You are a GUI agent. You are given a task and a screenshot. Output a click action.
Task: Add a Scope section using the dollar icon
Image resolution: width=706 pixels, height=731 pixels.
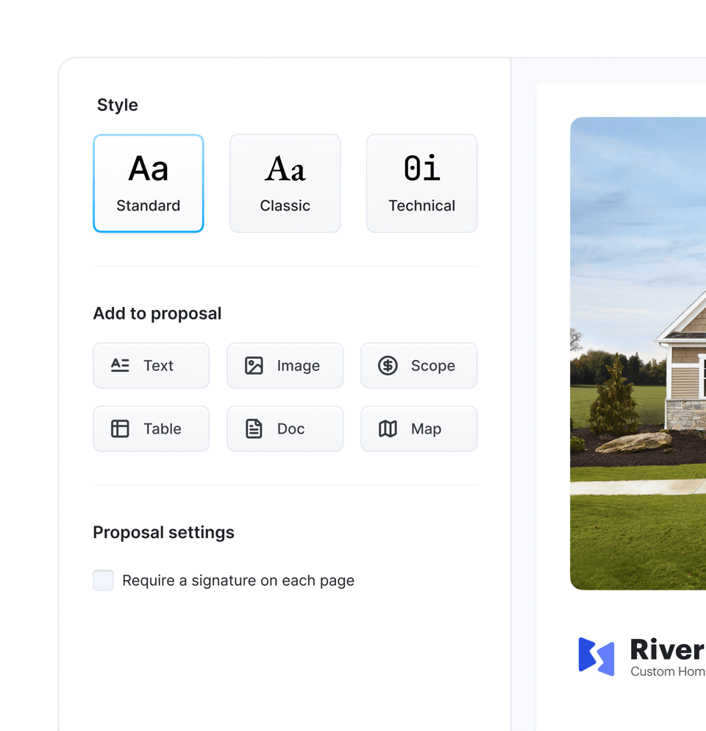coord(388,365)
